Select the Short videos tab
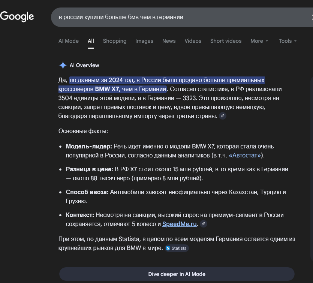Viewport: 313px width, 283px height. 226,41
